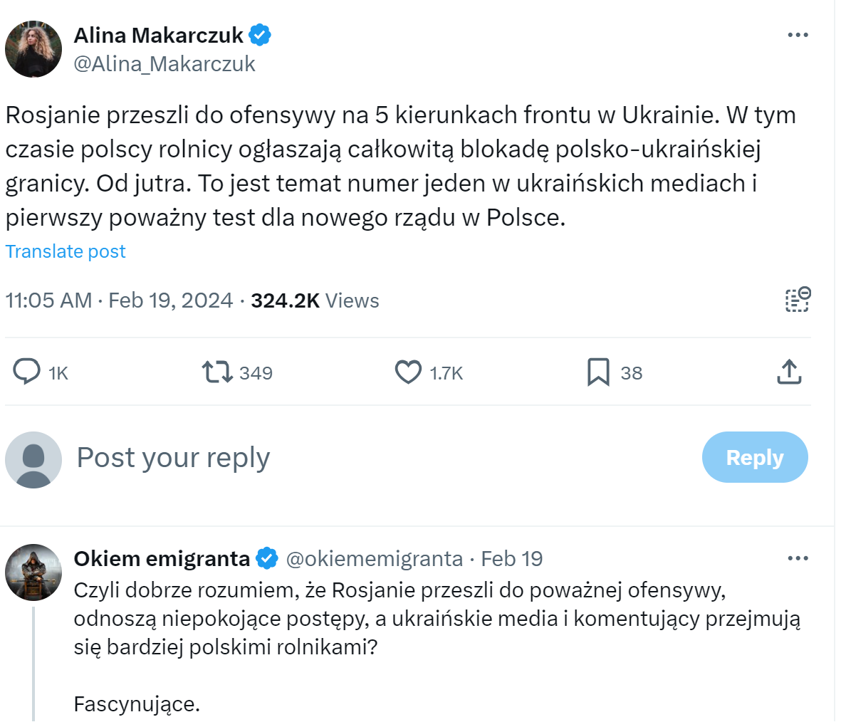Focus the Post your reply field
The height and width of the screenshot is (722, 846).
(x=356, y=457)
